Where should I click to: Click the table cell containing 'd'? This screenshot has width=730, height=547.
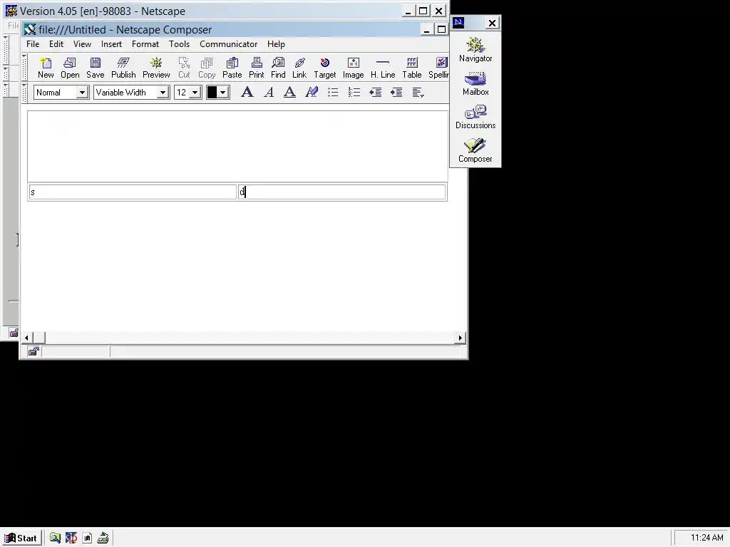pyautogui.click(x=341, y=192)
